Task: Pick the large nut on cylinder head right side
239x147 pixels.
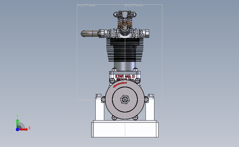Action: (x=147, y=34)
